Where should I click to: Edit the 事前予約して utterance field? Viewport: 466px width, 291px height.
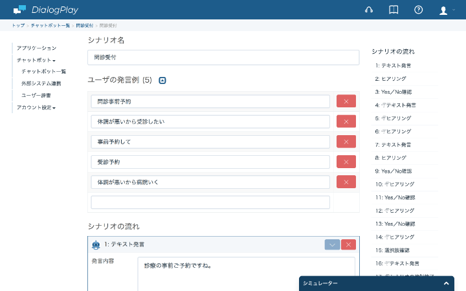tap(210, 142)
